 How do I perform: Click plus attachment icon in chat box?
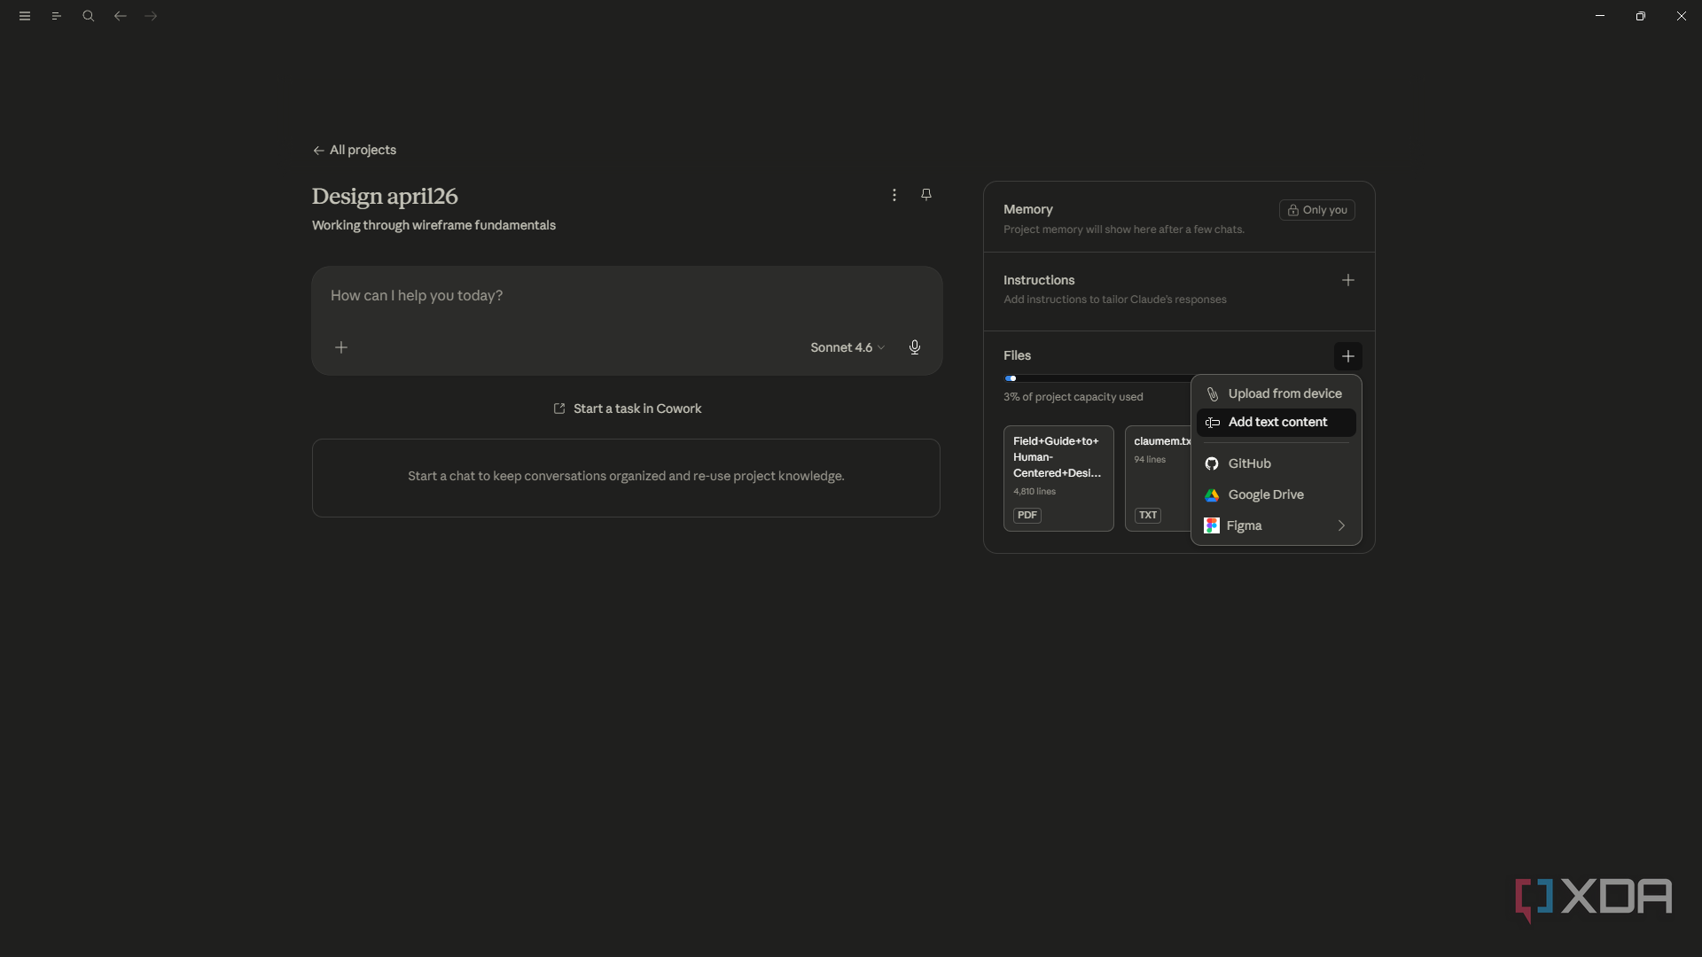pos(341,347)
